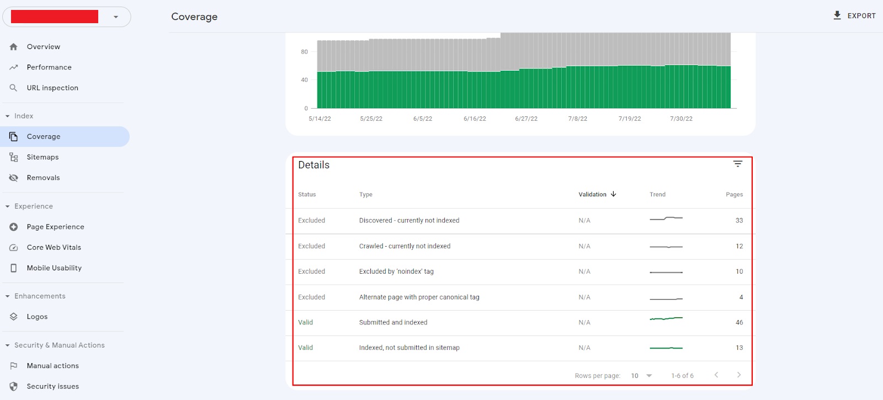Screen dimensions: 883x400
Task: Click the Removals eye-slash icon
Action: click(x=13, y=178)
